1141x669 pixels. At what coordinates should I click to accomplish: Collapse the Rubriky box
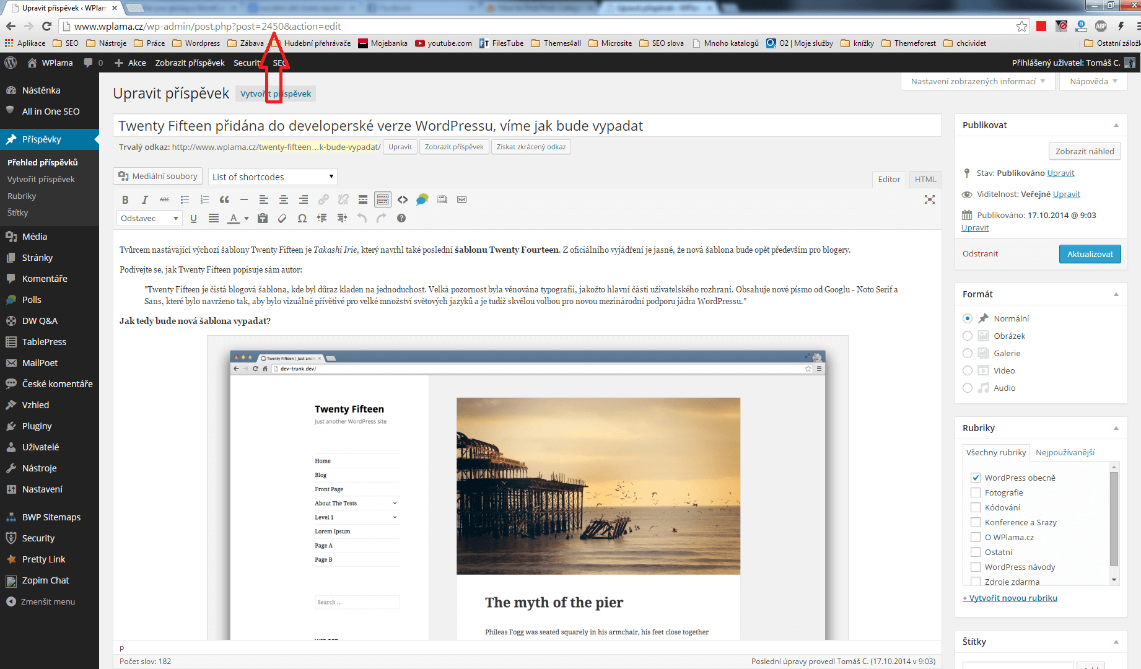point(1116,428)
